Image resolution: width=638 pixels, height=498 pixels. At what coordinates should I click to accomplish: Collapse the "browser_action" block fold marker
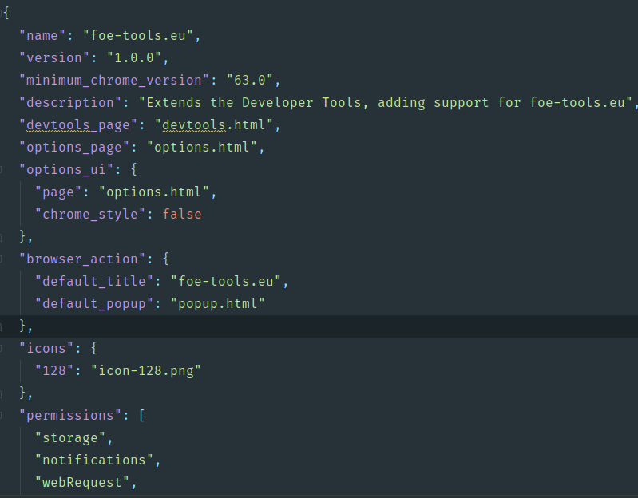(3, 259)
